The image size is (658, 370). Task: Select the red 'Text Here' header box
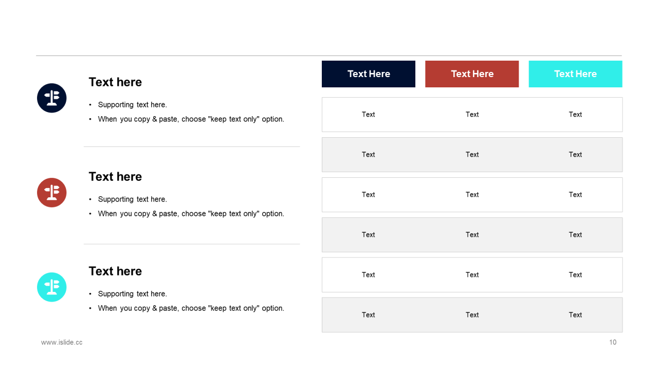(472, 74)
